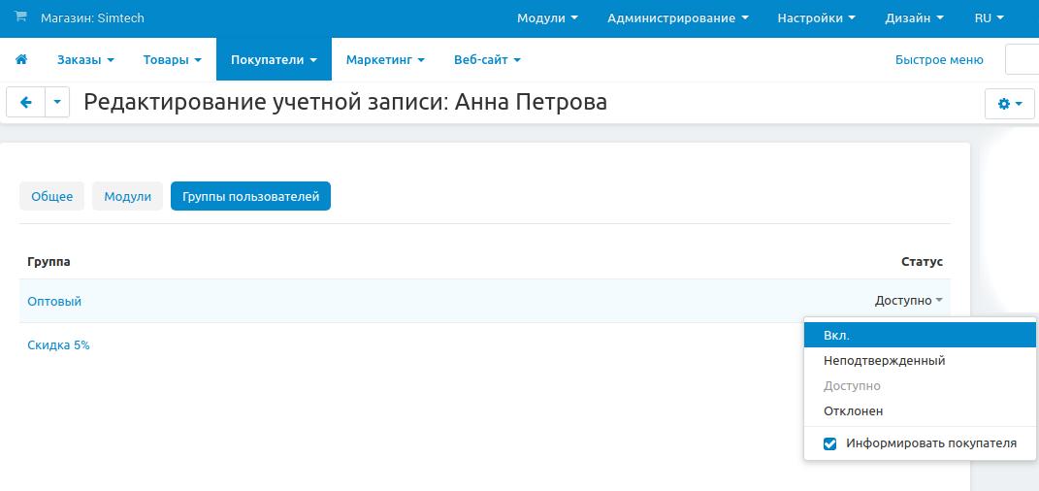Click the back arrow button
The image size is (1039, 491).
(x=26, y=102)
